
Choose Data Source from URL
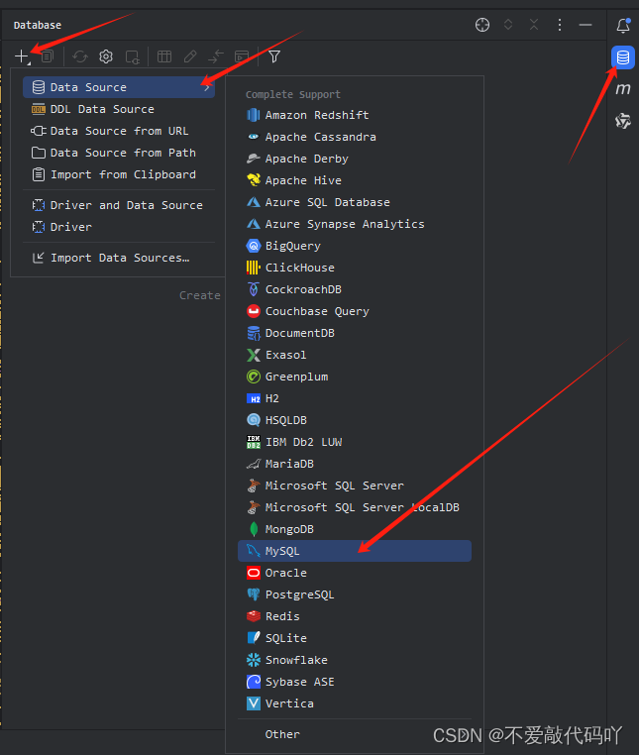pos(119,131)
